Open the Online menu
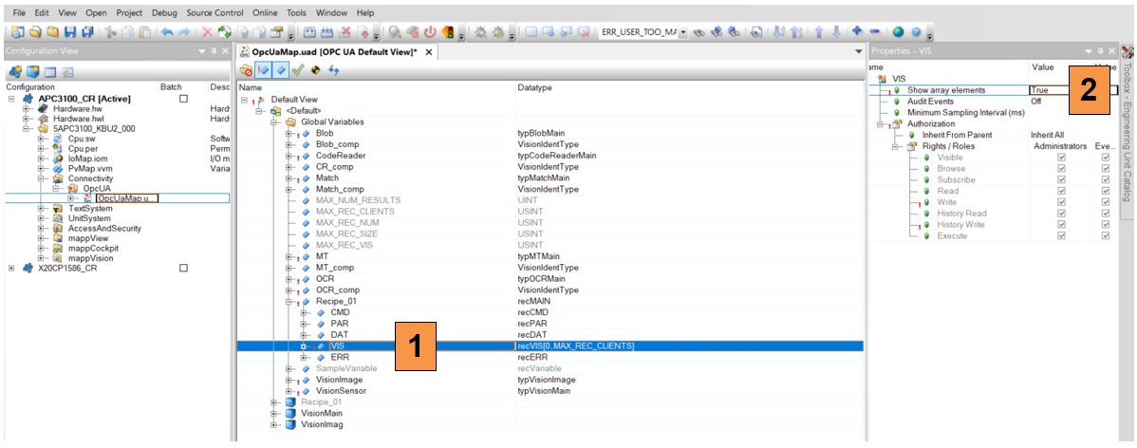The width and height of the screenshot is (1137, 448). pos(266,14)
